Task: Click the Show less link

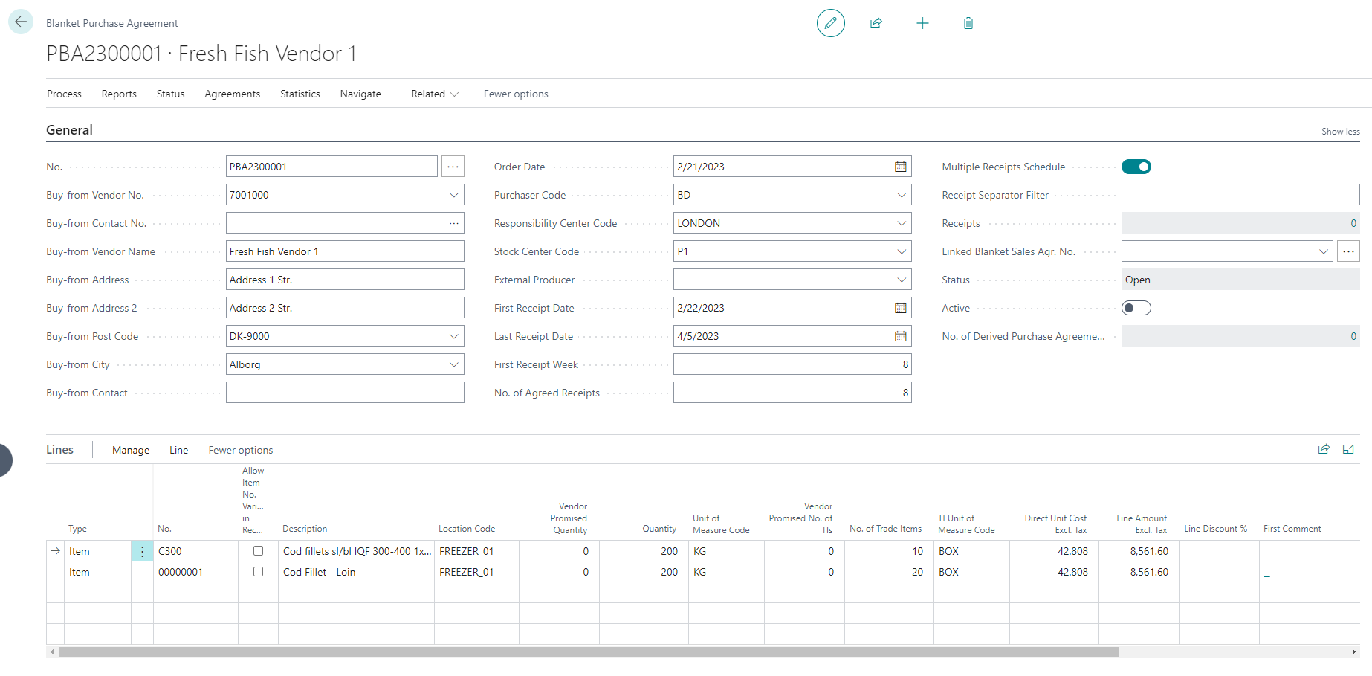Action: (x=1340, y=132)
